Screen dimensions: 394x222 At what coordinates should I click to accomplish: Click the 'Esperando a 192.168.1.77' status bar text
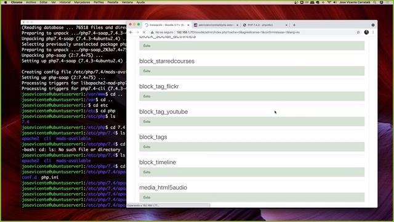[143, 205]
